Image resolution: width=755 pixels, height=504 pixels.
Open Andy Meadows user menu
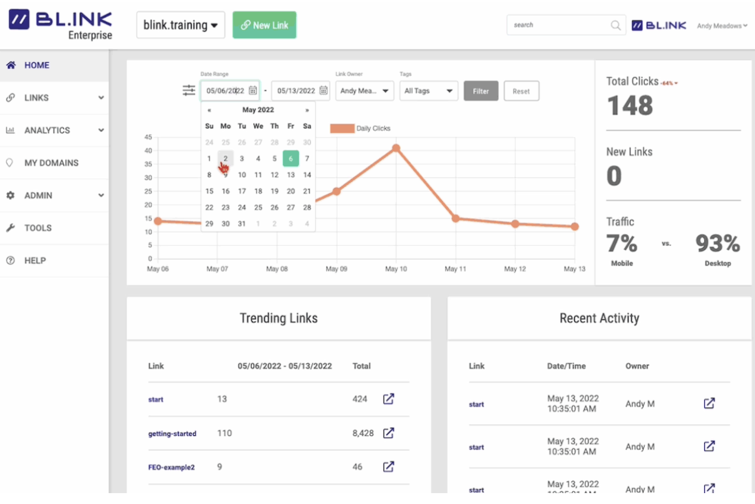722,26
